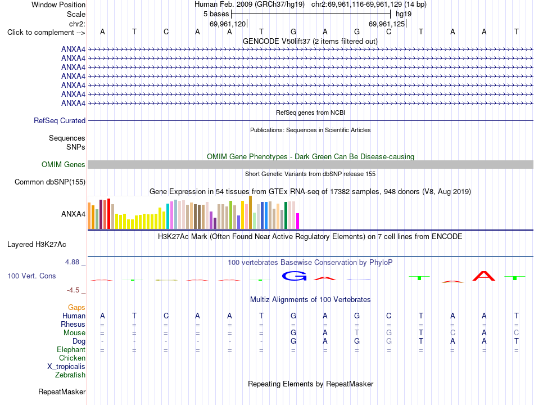The image size is (534, 405).
Task: Click the grey OMIM Genes item bar
Action: [310, 165]
